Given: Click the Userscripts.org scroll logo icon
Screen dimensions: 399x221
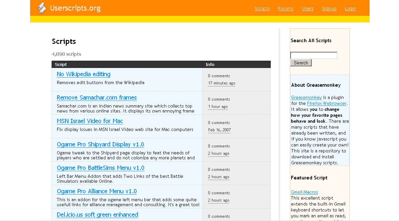Looking at the screenshot, I should point(42,8).
